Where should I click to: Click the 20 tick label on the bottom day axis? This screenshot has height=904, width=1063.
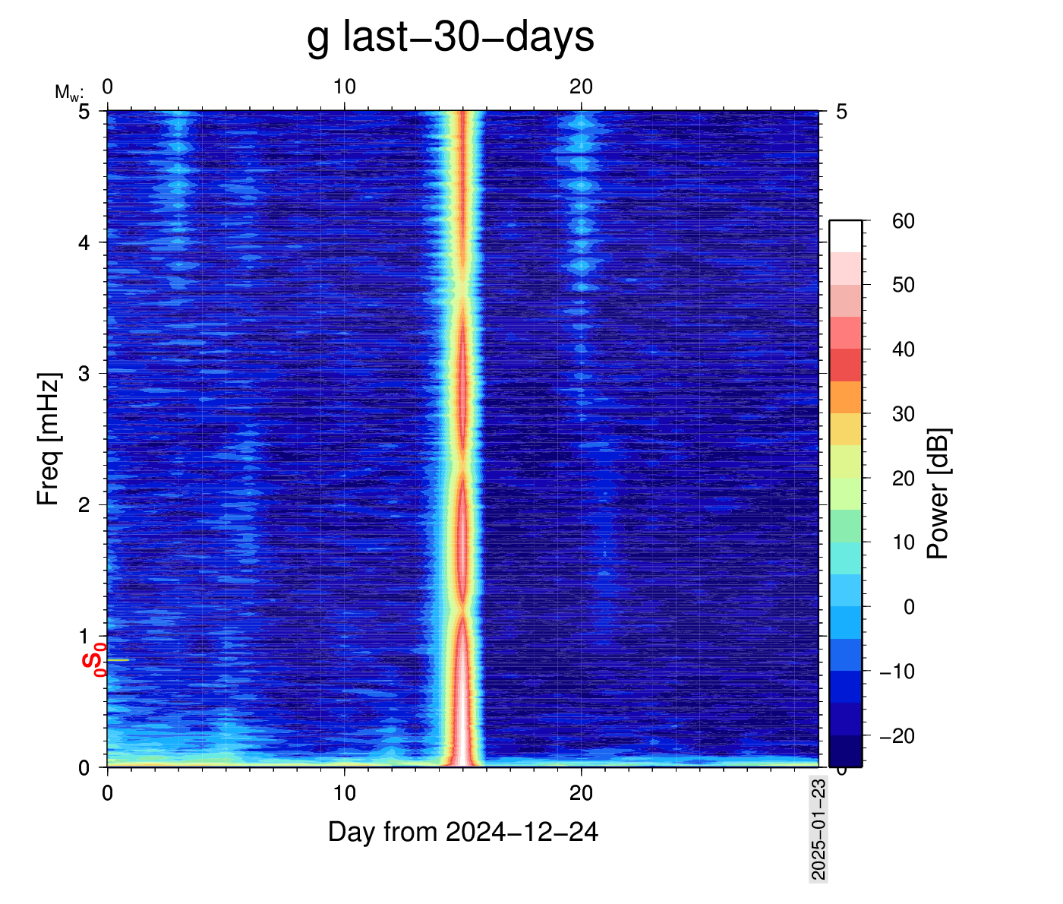coord(581,793)
